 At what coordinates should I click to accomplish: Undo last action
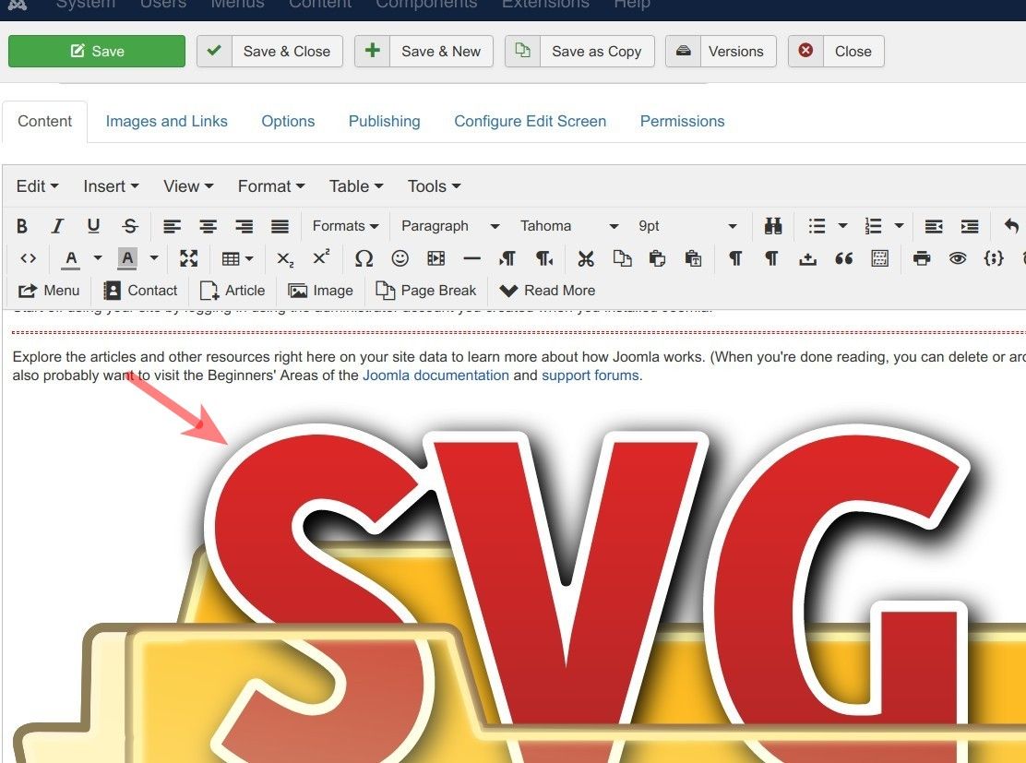pos(1011,226)
